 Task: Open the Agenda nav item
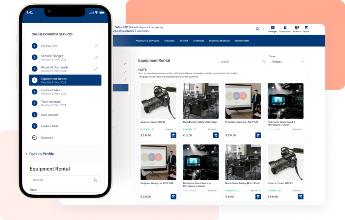tap(184, 41)
